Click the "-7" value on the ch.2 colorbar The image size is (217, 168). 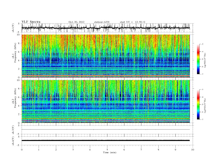(202, 119)
